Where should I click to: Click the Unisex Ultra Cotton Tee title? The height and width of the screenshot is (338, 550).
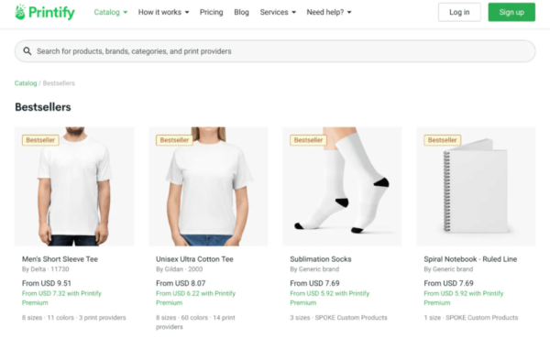click(194, 259)
